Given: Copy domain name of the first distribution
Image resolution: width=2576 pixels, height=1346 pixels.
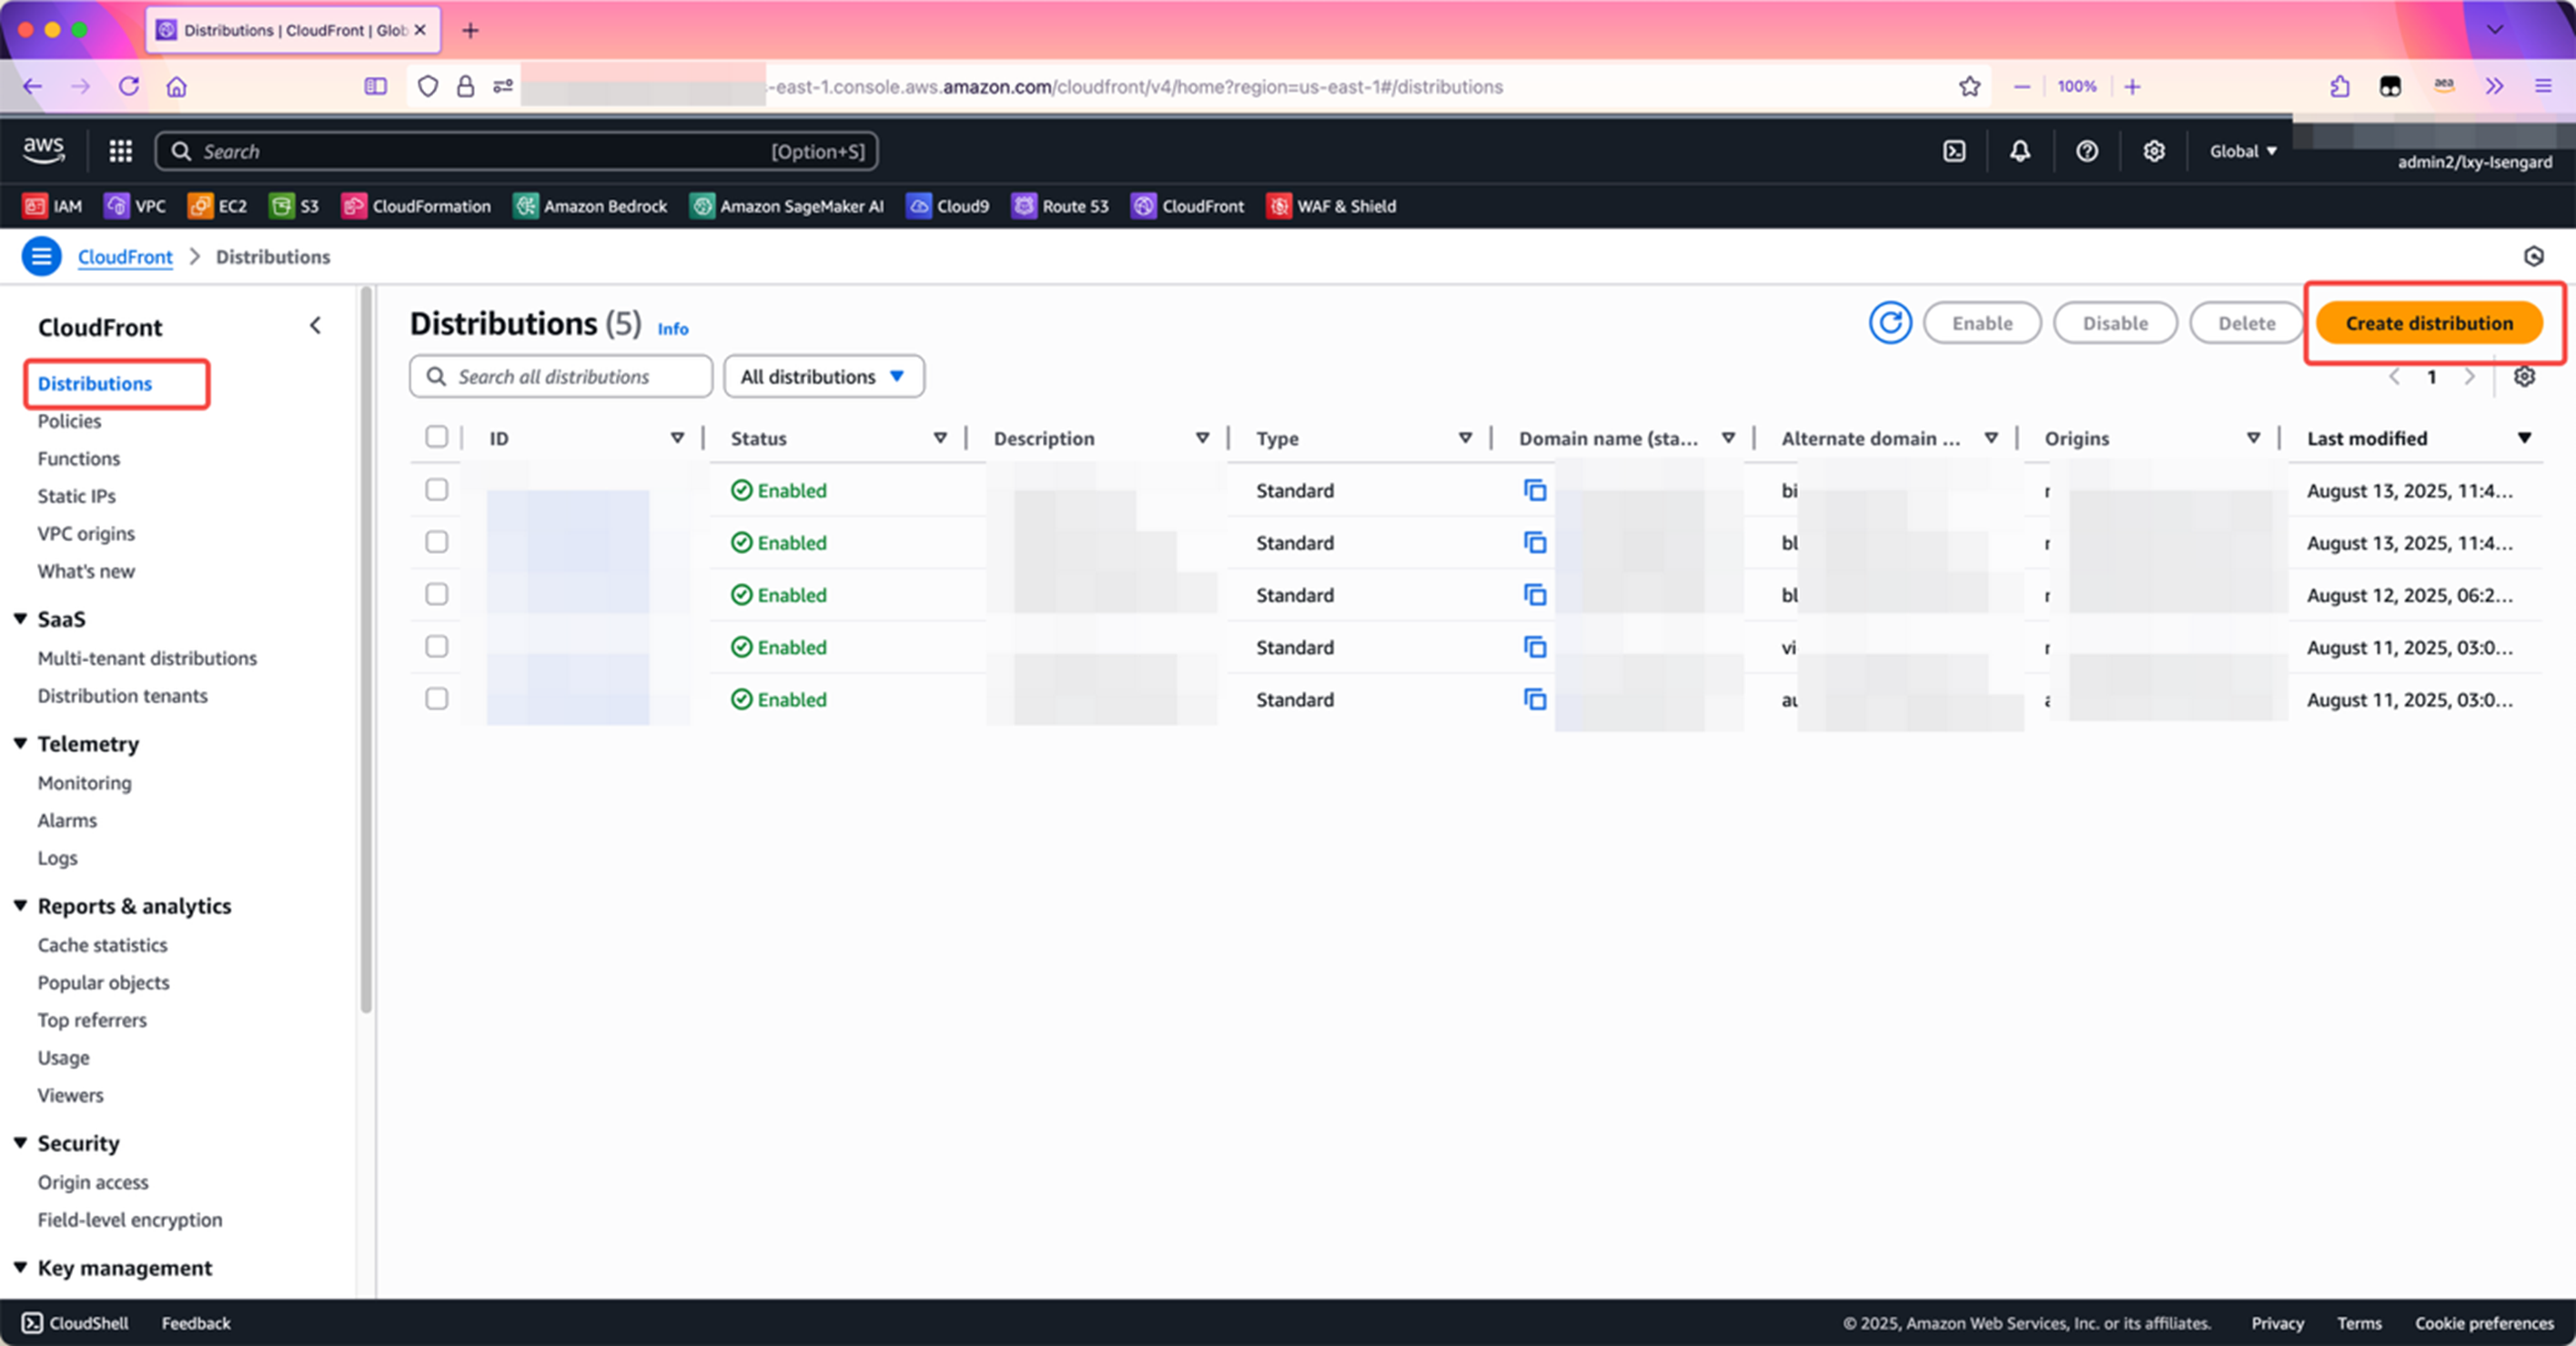Looking at the screenshot, I should click(x=1534, y=489).
